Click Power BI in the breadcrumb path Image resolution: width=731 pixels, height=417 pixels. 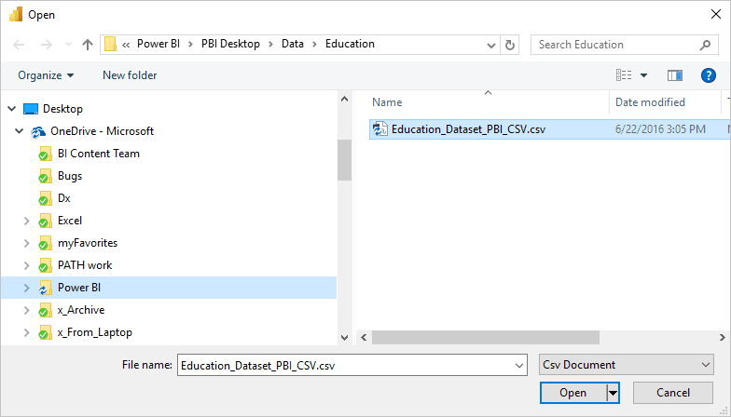click(159, 44)
